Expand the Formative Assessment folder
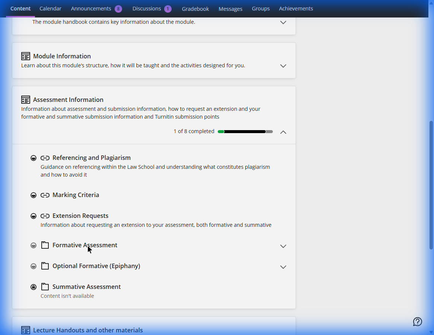The width and height of the screenshot is (434, 335). pos(283,246)
